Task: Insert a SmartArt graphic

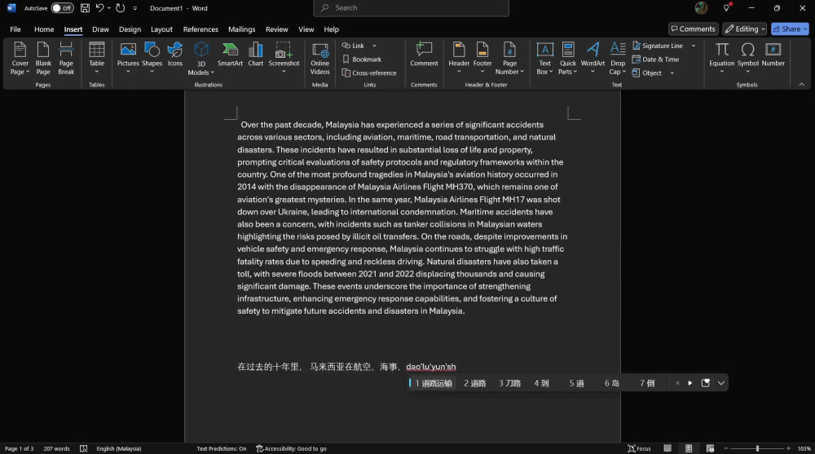Action: click(230, 55)
